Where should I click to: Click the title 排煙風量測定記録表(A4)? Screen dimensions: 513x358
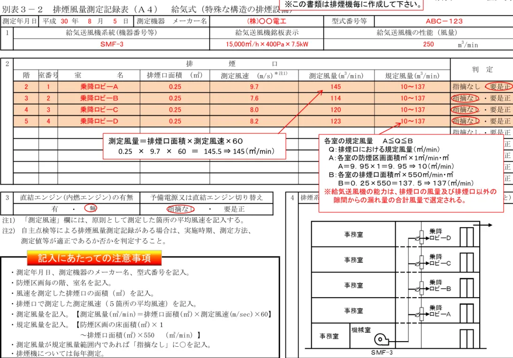[105, 9]
